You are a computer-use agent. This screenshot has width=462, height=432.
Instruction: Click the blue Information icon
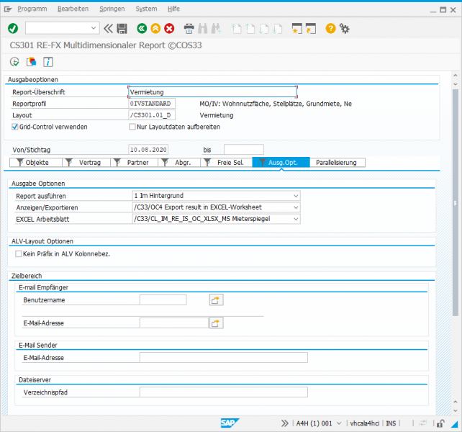point(48,61)
